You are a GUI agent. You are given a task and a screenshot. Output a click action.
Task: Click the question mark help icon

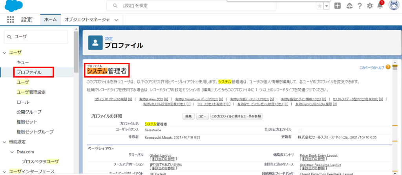[359, 6]
